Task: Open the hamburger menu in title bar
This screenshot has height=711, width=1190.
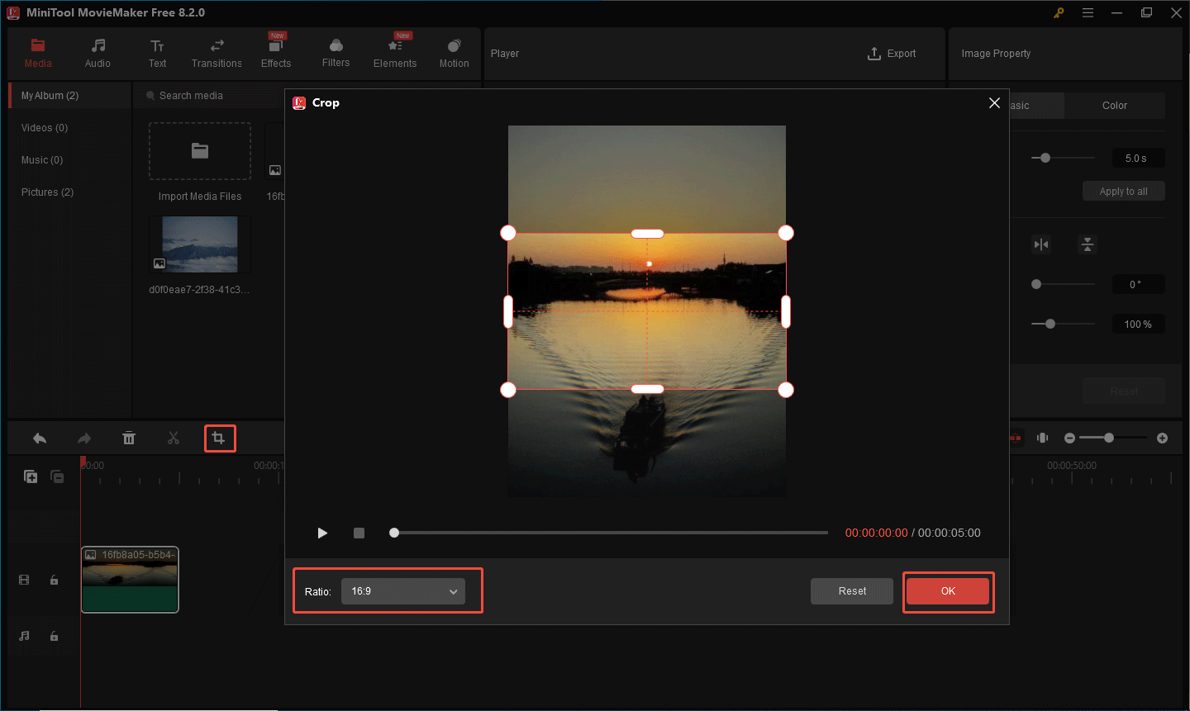Action: click(x=1088, y=12)
